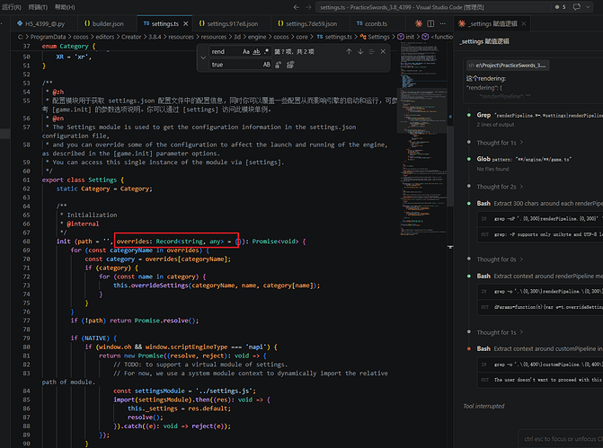Open the Settings class breadcrumb symbol
This screenshot has height=448, width=603.
pos(375,37)
